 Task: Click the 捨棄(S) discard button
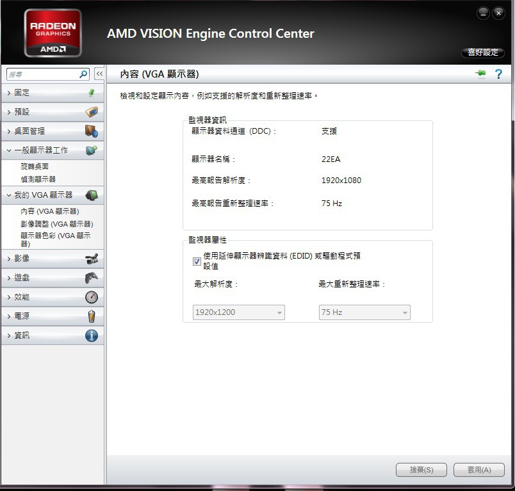[421, 470]
